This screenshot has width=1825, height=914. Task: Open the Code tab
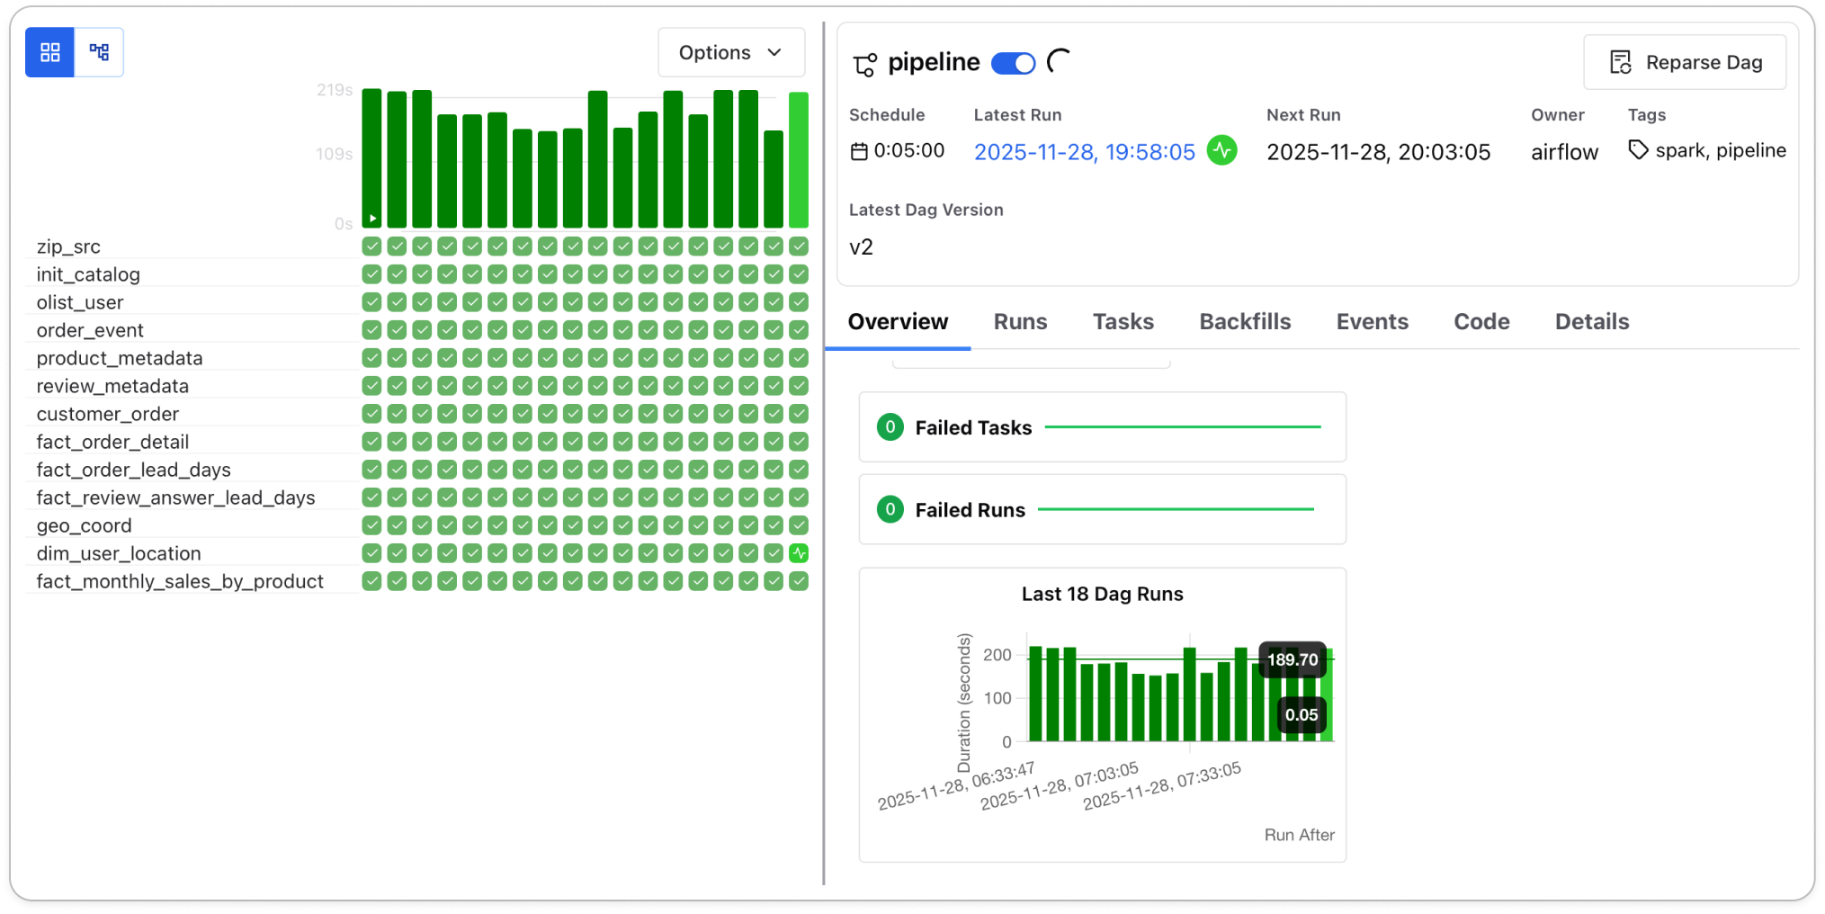pos(1481,321)
